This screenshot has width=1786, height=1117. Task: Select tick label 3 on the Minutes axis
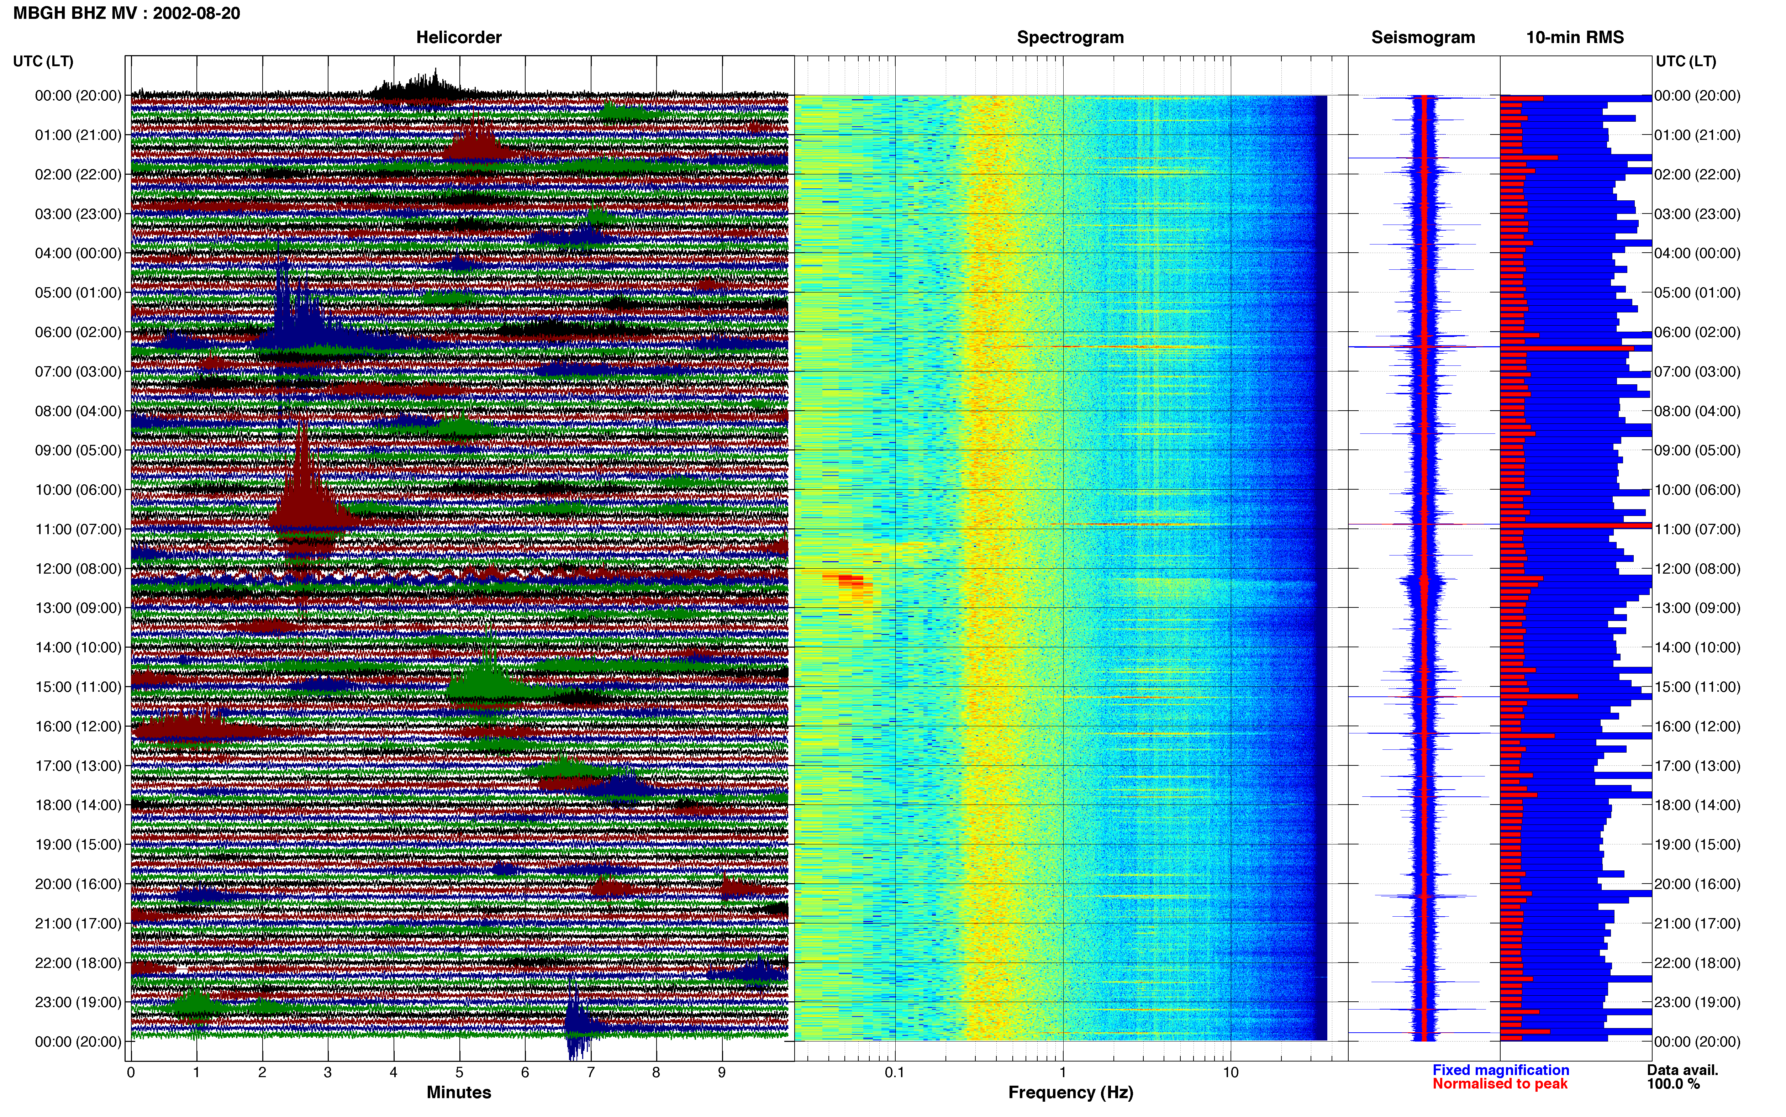point(328,1073)
